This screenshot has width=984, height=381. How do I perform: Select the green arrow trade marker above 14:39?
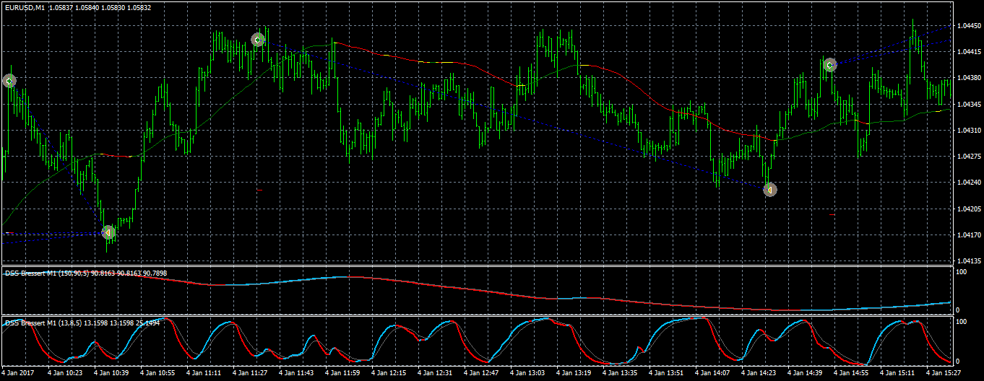pyautogui.click(x=830, y=65)
